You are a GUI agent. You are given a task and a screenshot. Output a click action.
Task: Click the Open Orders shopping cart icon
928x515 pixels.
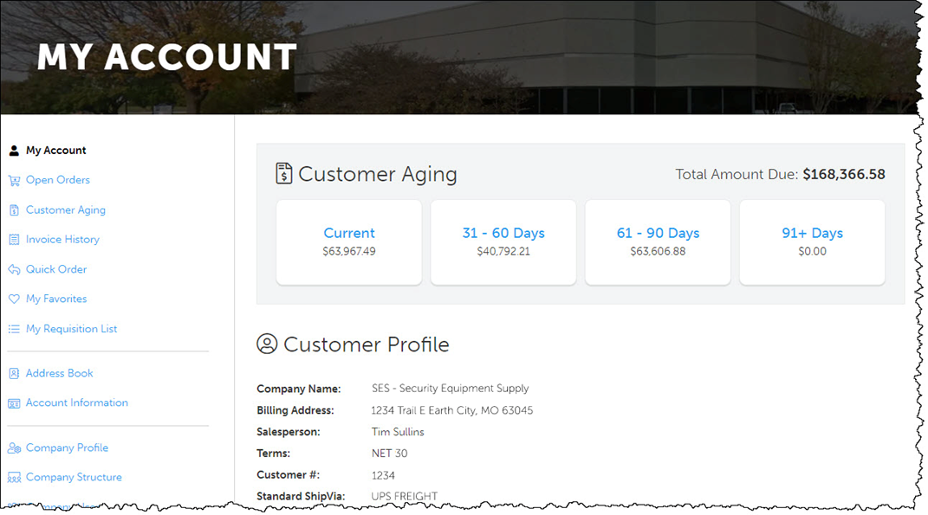tap(15, 180)
